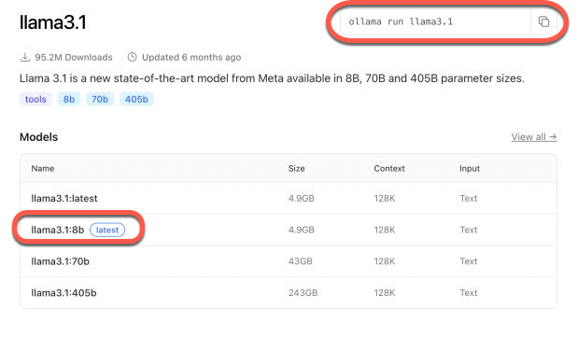Click the ollama run llama3.1 command field
This screenshot has width=578, height=337.
click(435, 21)
